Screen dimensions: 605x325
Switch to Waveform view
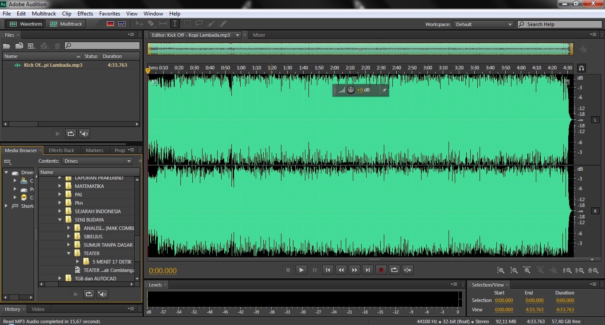(26, 24)
